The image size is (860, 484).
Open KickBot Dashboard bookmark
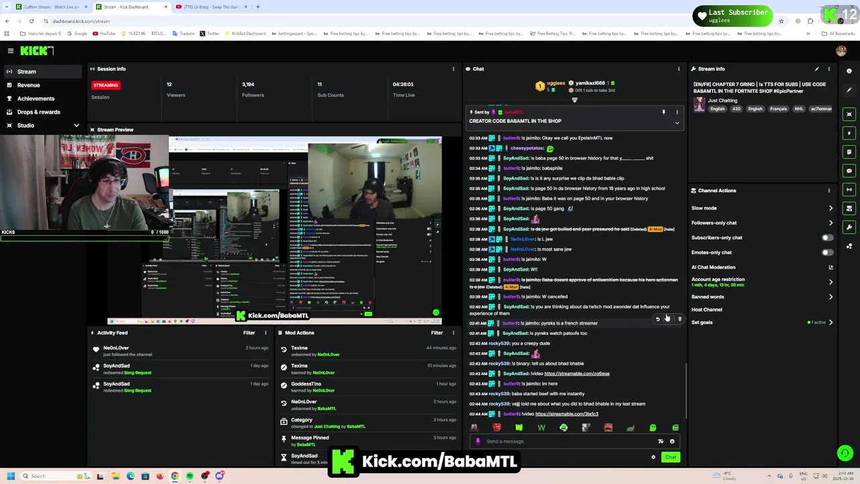click(x=245, y=34)
